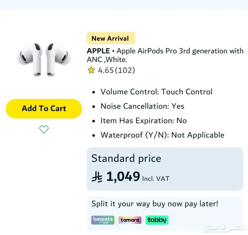Open the AirPods Pro 3rd generation title link
The width and height of the screenshot is (248, 235).
pos(180,51)
